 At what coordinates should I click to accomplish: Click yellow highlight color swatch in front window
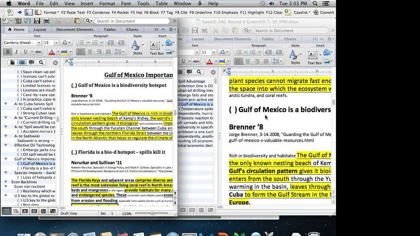64,52
